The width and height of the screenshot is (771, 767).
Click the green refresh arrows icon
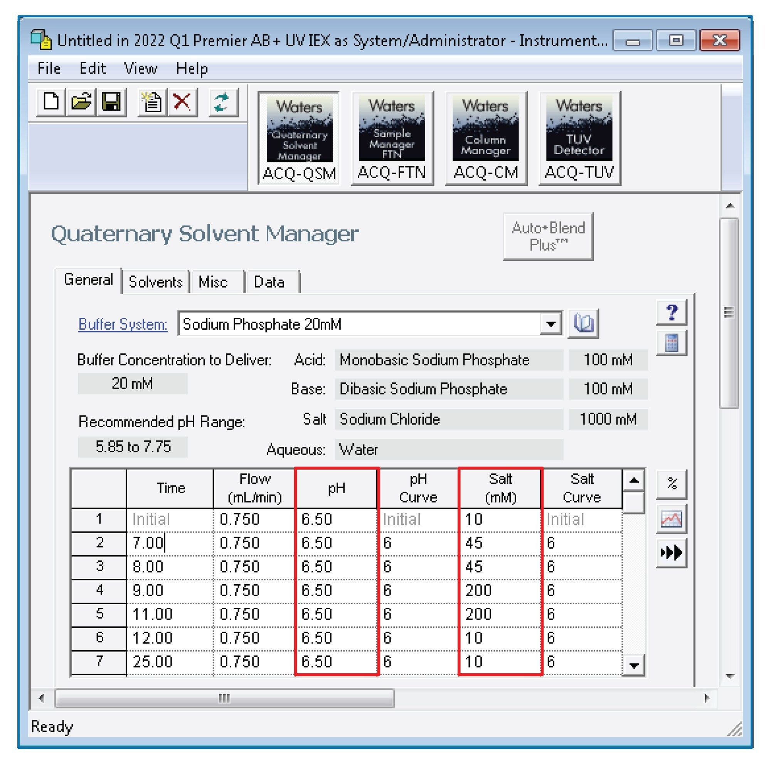(x=223, y=102)
